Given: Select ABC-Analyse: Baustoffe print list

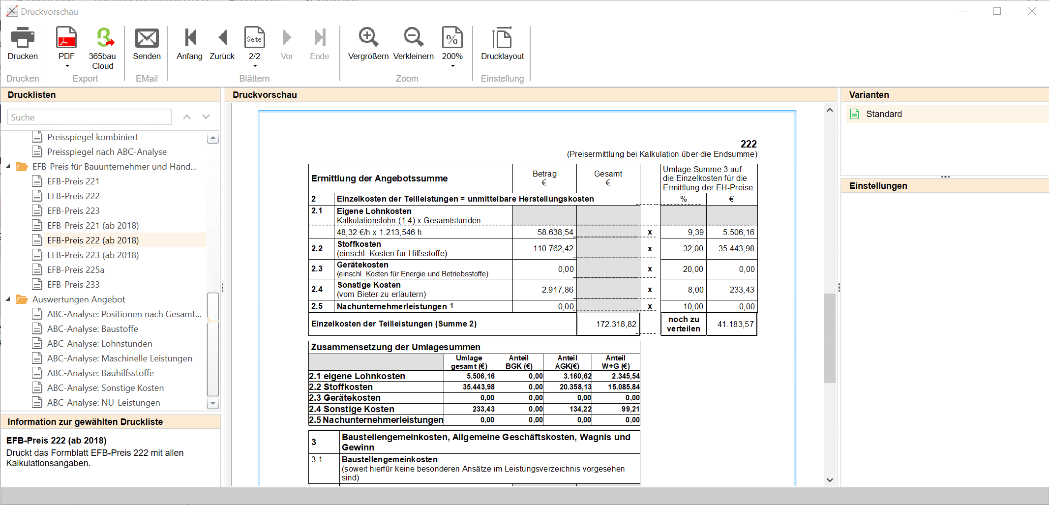Looking at the screenshot, I should [x=92, y=329].
